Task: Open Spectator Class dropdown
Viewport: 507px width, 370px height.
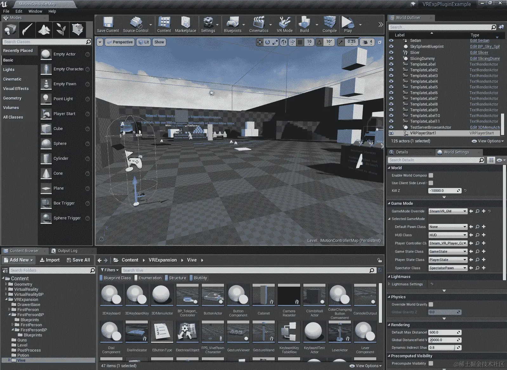Action: tap(448, 268)
